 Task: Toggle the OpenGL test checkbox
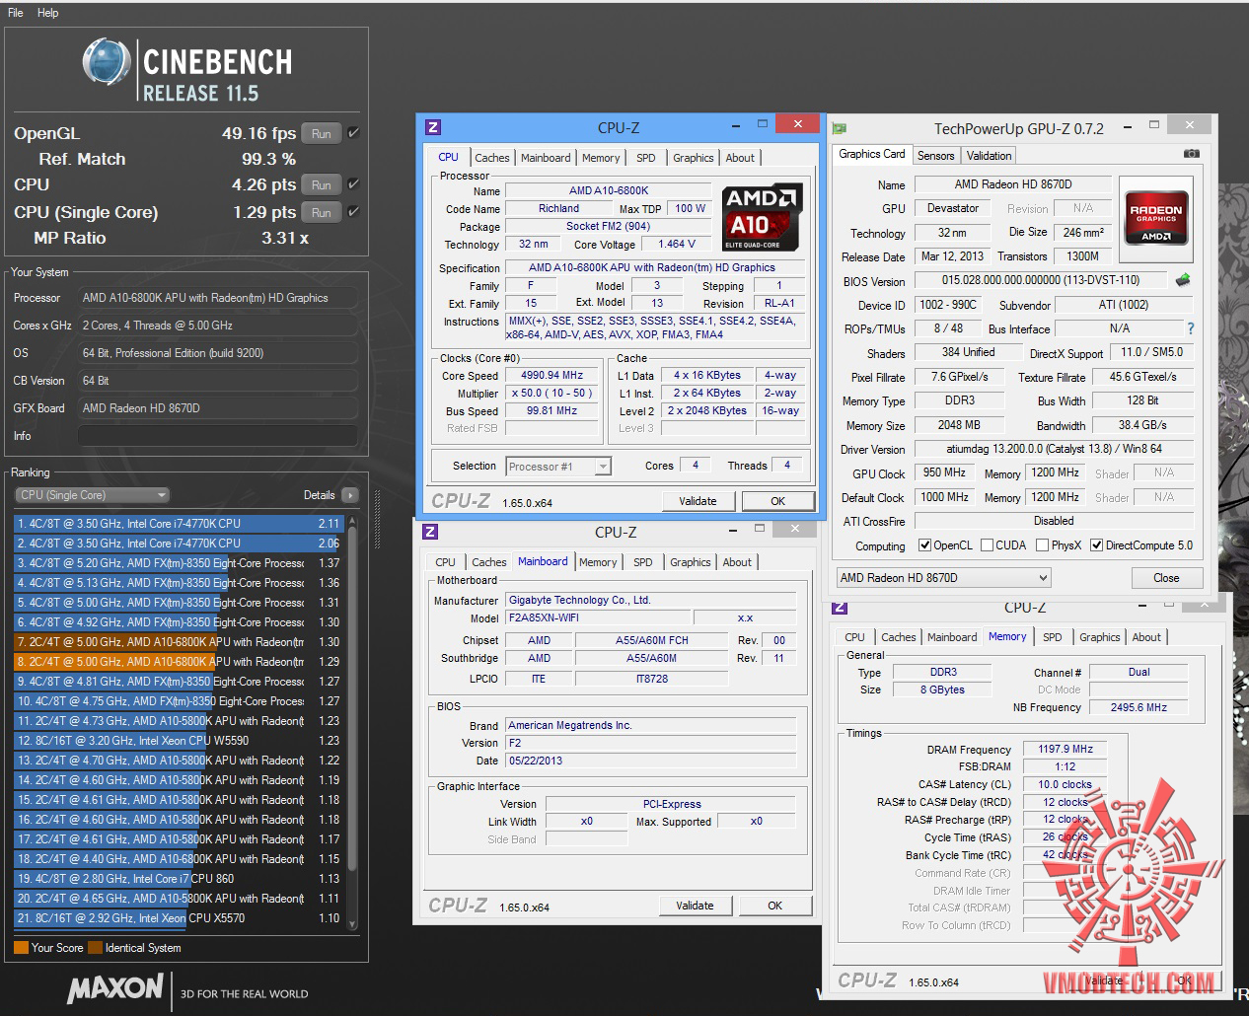[354, 133]
